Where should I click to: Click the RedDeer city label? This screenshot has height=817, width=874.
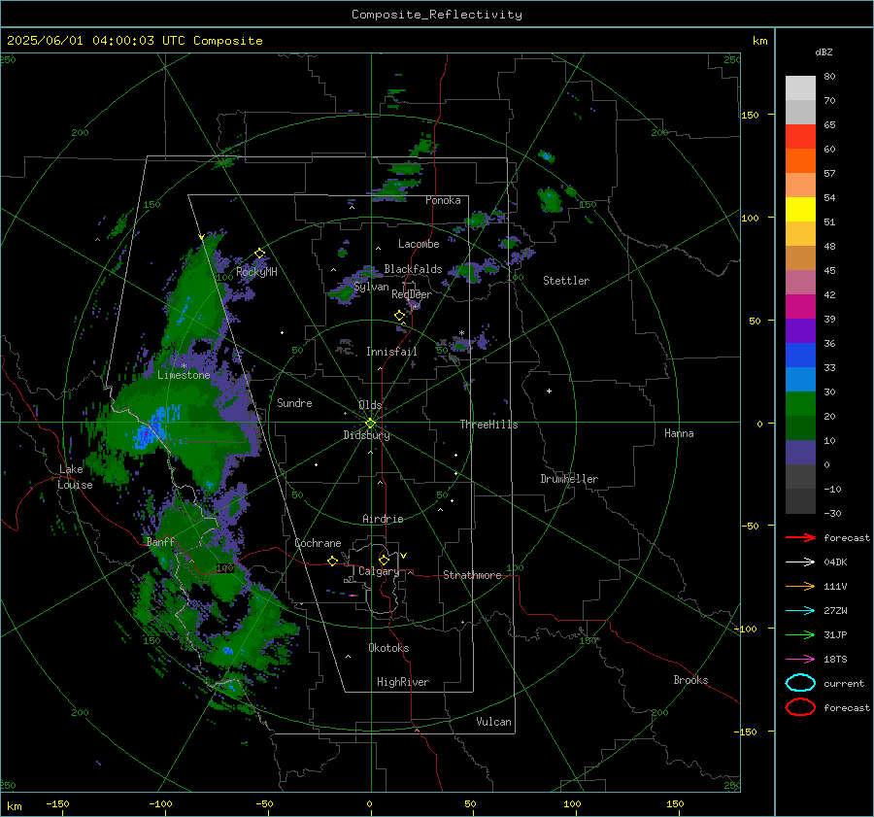tap(412, 294)
